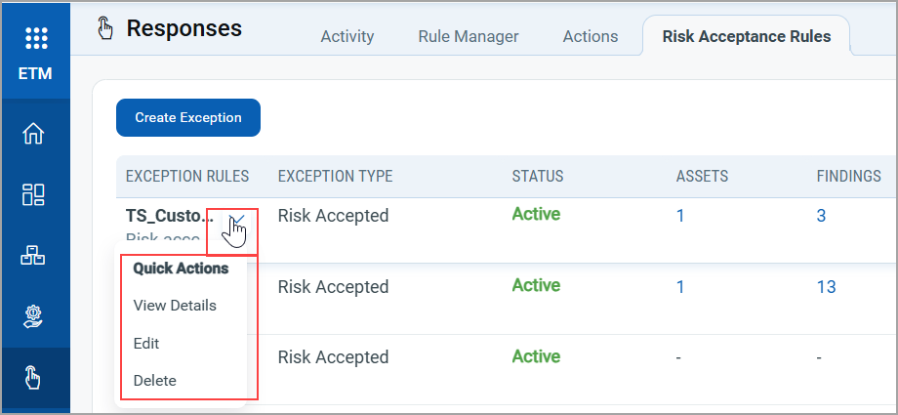Click the EXCEPTION RULES column header

click(187, 177)
